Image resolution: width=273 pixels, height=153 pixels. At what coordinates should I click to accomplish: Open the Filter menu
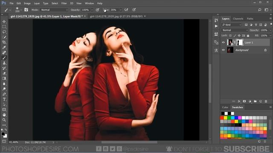[64, 3]
